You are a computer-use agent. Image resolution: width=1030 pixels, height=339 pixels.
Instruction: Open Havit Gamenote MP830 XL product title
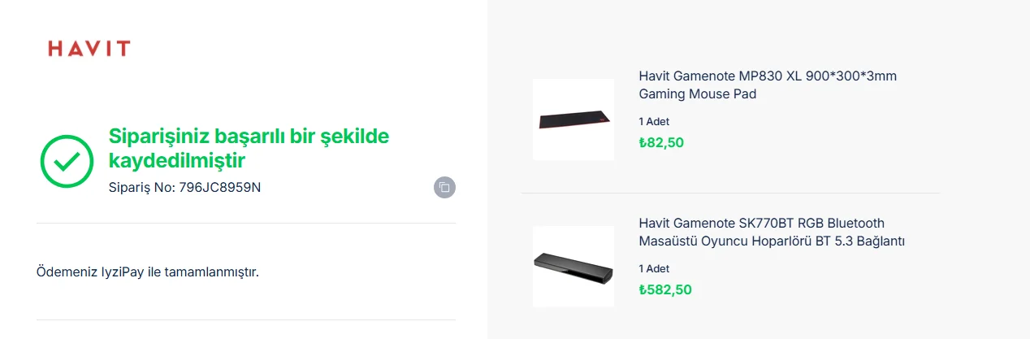[x=768, y=76]
